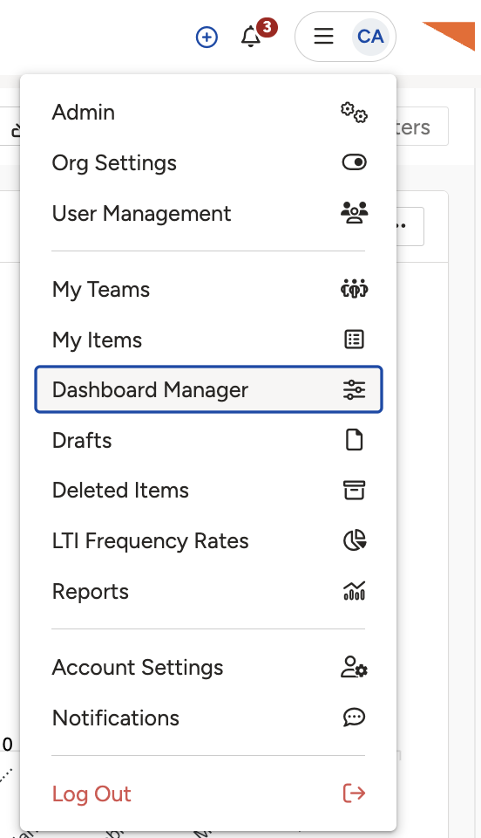The image size is (481, 838).
Task: Toggle the hamburger menu icon
Action: (x=323, y=37)
